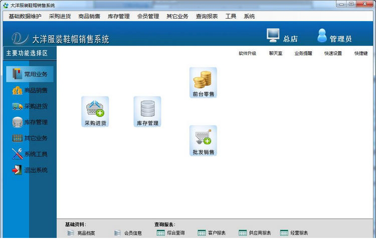Click the 基础资料 label
Screen dimensions: 376x247
pos(75,224)
